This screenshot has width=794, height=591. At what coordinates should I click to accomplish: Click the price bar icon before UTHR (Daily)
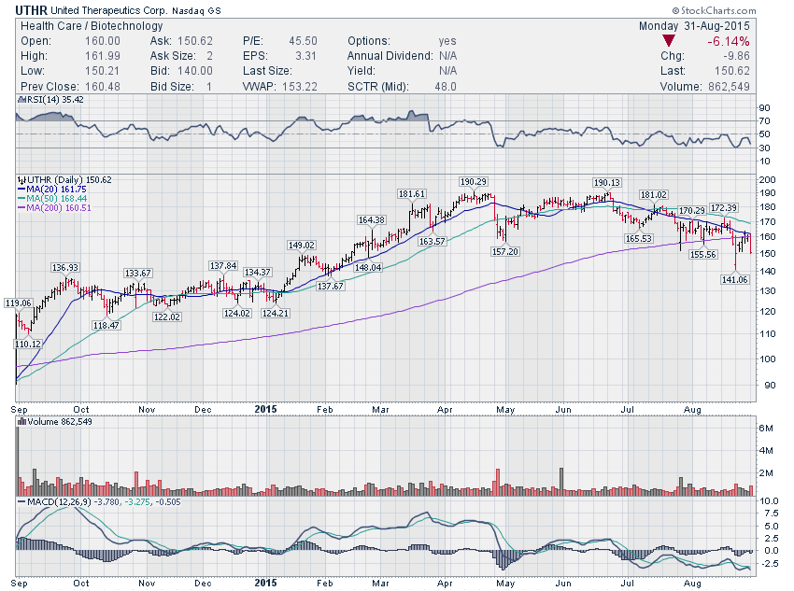pos(21,179)
